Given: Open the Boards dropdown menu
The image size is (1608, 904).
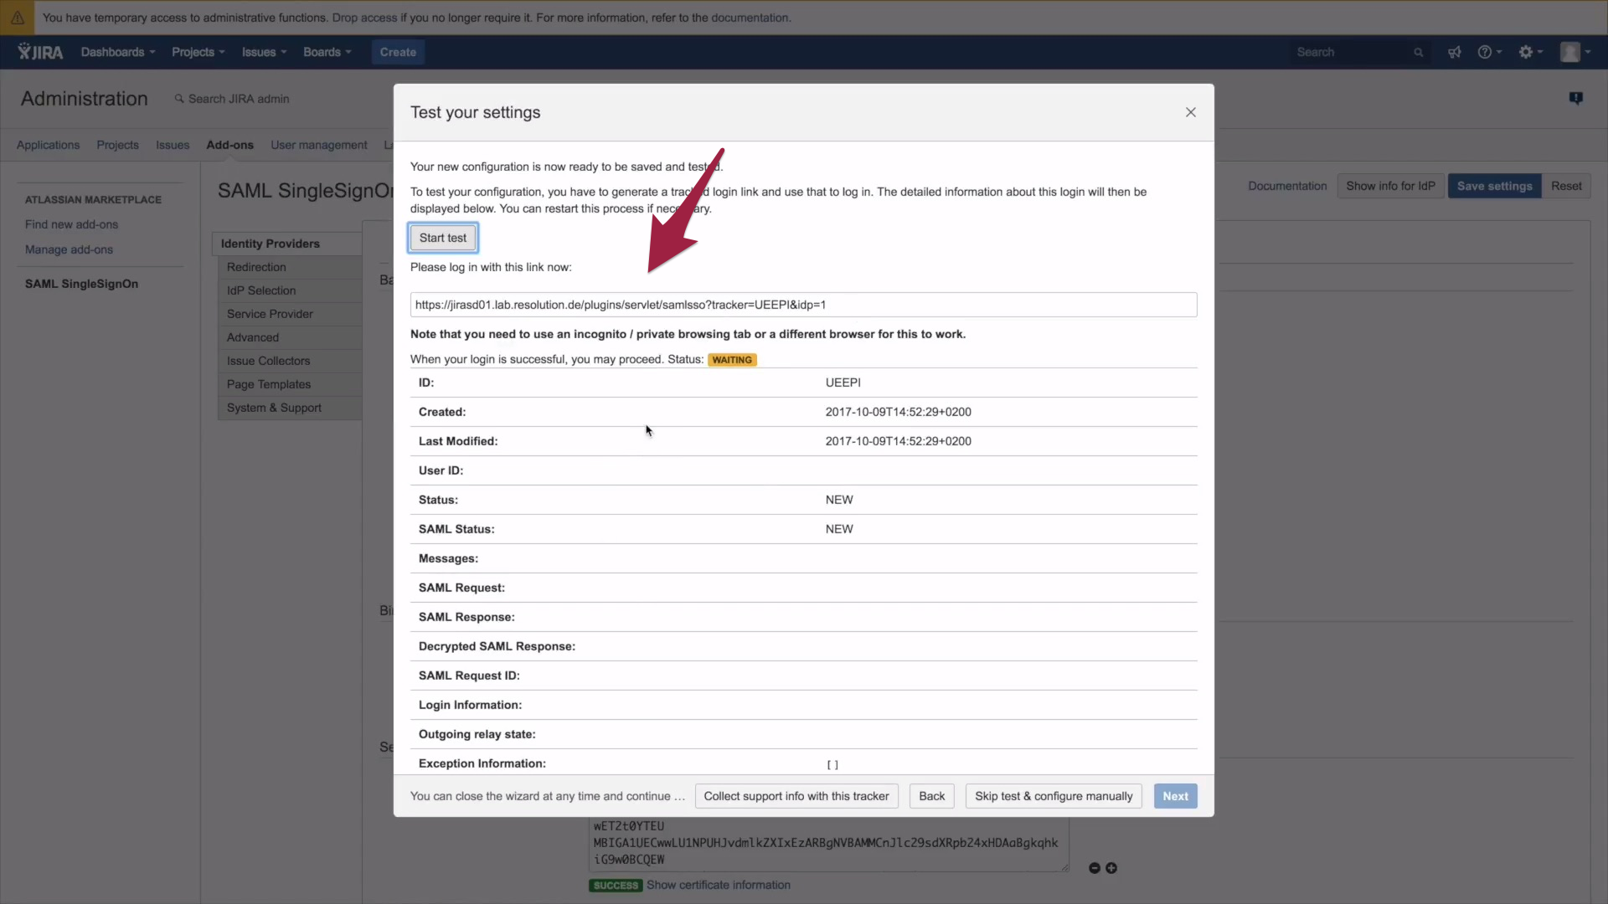Looking at the screenshot, I should 327,52.
